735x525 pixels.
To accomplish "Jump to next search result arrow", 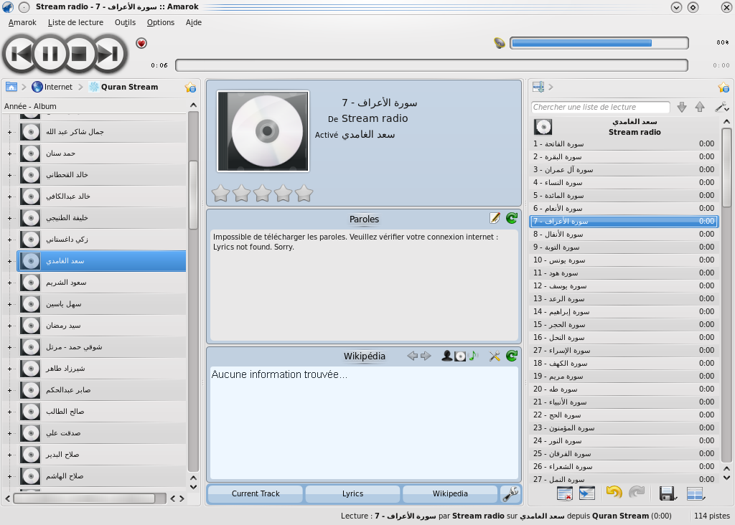I will [x=682, y=108].
